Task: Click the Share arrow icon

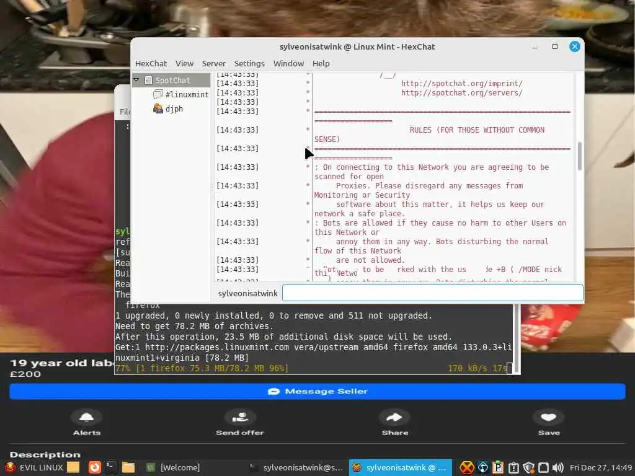Action: click(x=394, y=417)
